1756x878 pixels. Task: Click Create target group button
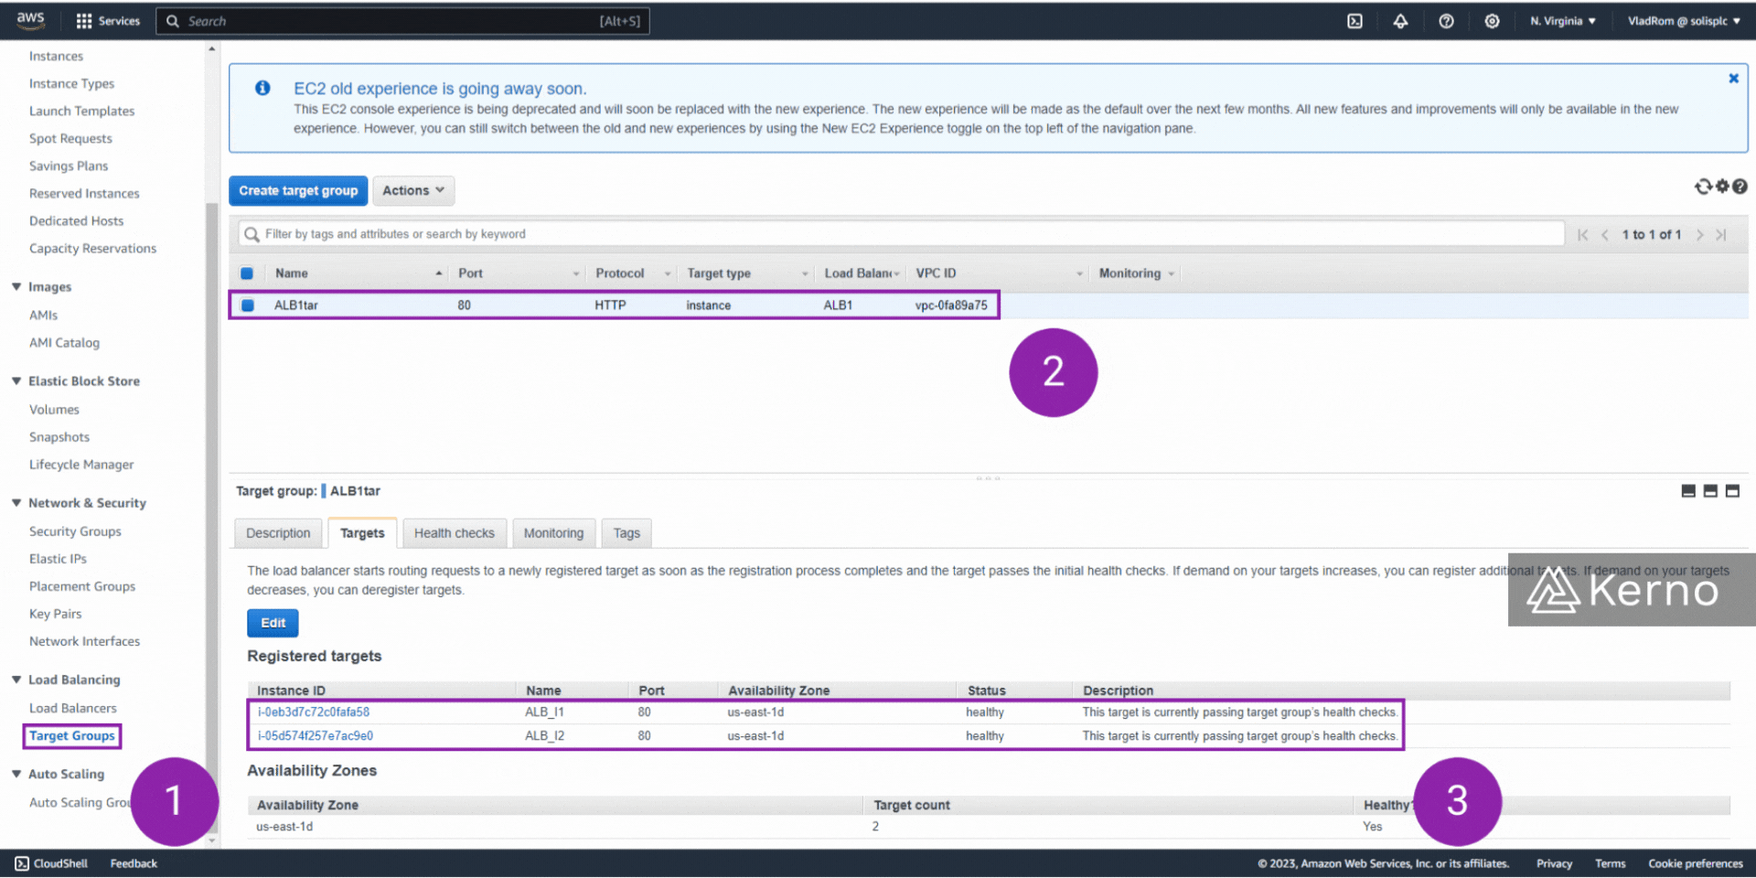pos(298,190)
